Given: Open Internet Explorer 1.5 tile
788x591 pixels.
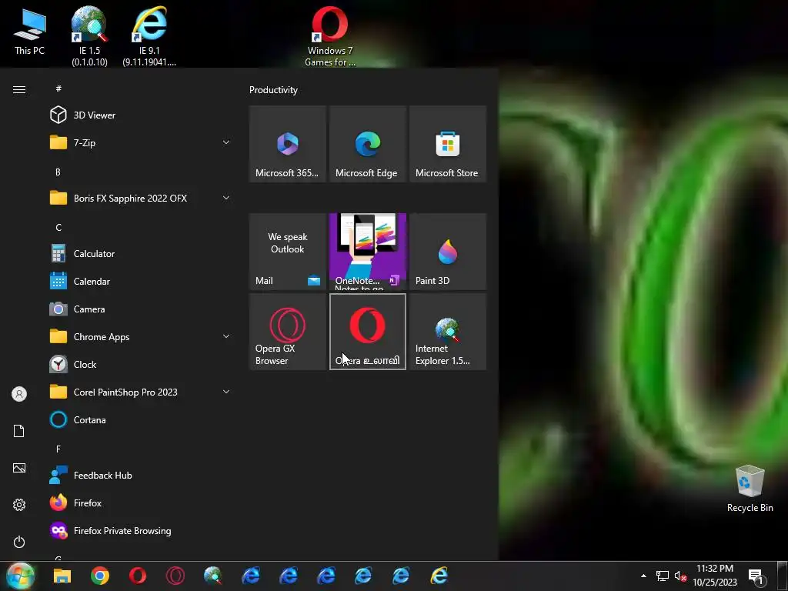Looking at the screenshot, I should (x=448, y=332).
